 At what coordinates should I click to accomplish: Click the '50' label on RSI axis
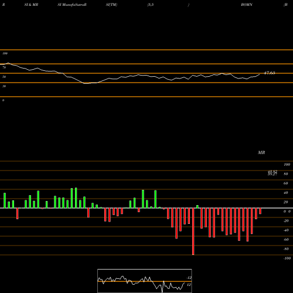click(4, 77)
